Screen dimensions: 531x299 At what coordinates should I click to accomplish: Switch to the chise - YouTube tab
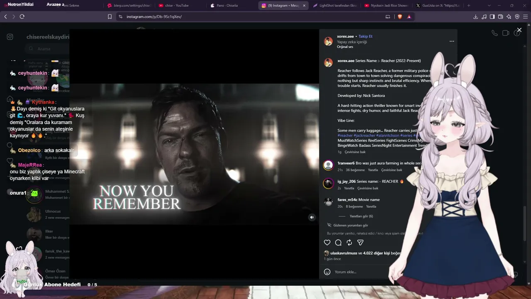pos(180,5)
